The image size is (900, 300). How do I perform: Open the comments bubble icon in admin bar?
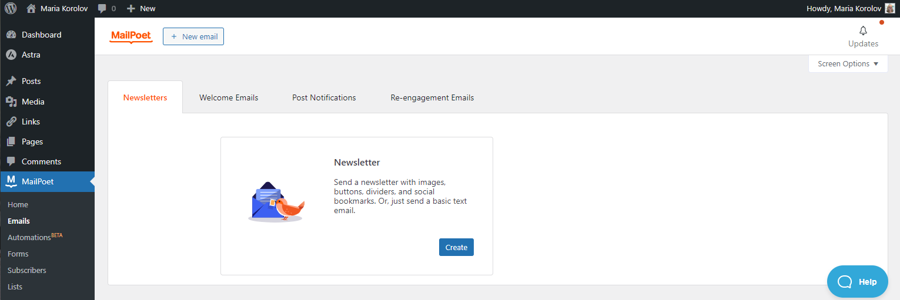(102, 9)
